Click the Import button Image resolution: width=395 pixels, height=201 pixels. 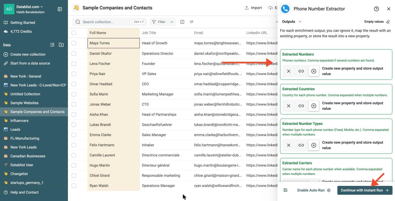(x=253, y=8)
